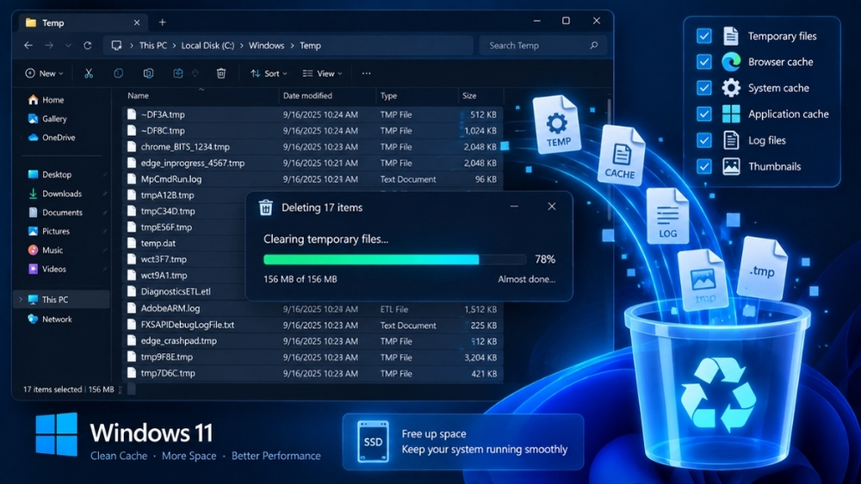Open the Downloads folder shortcut
The width and height of the screenshot is (861, 484).
[55, 194]
